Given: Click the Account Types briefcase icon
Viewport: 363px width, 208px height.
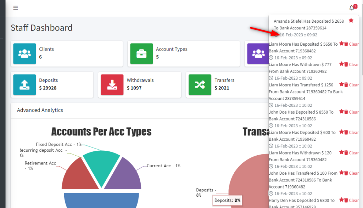Looking at the screenshot, I should 141,54.
